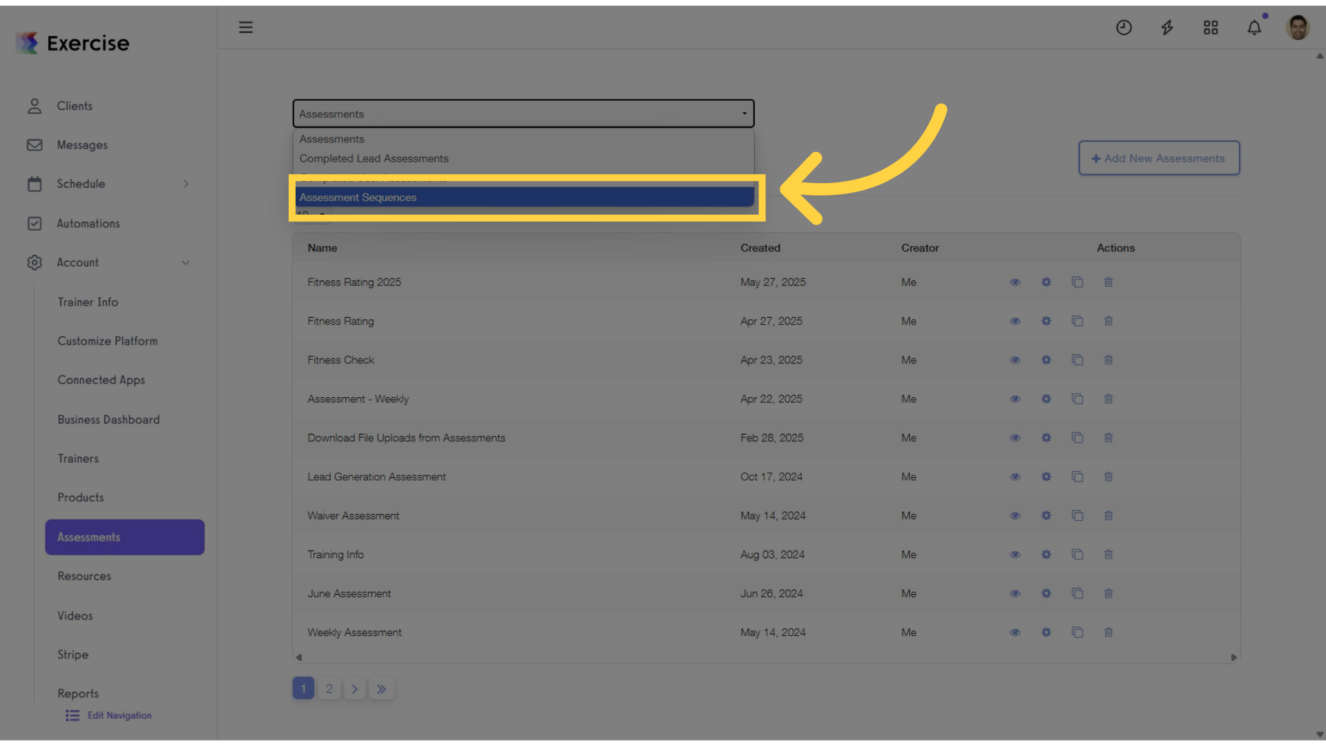Image resolution: width=1326 pixels, height=746 pixels.
Task: Delete the Fitness Rating row dated Apr 27
Action: click(1108, 321)
